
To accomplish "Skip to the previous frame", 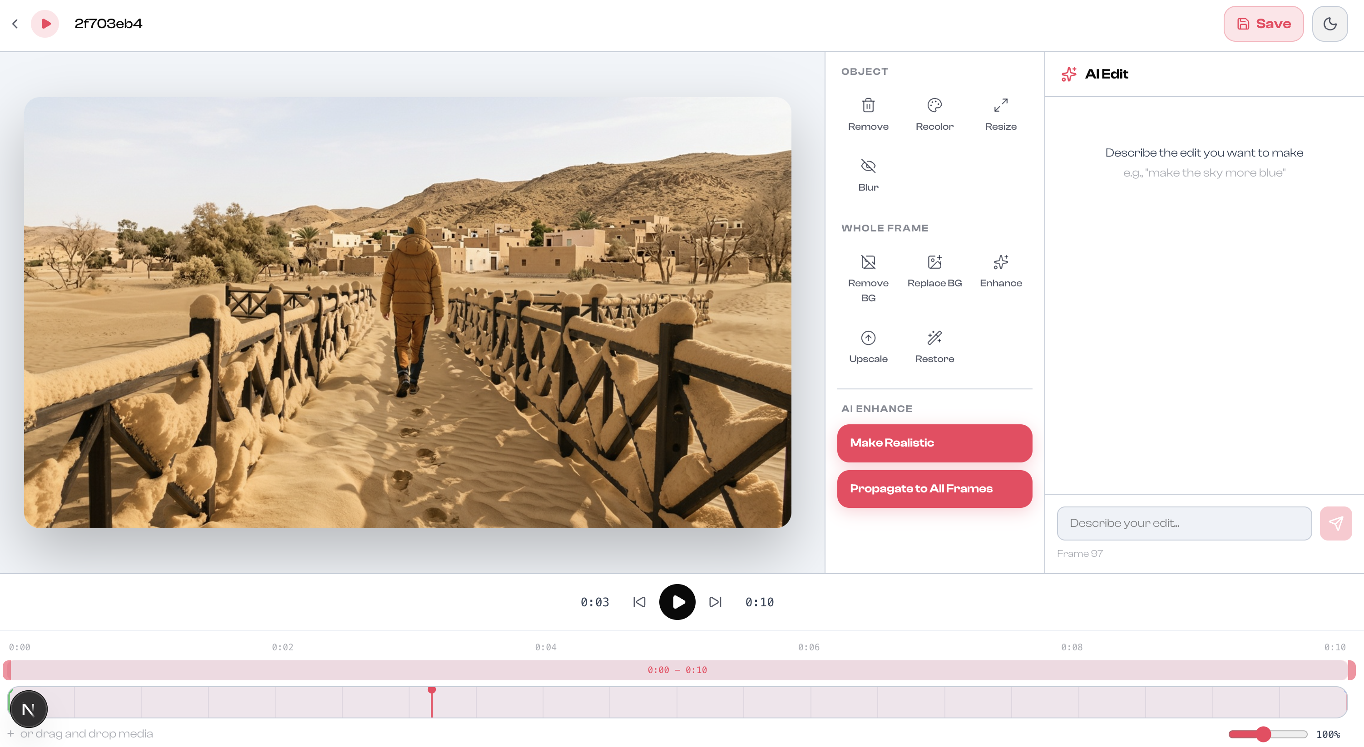I will click(x=639, y=602).
